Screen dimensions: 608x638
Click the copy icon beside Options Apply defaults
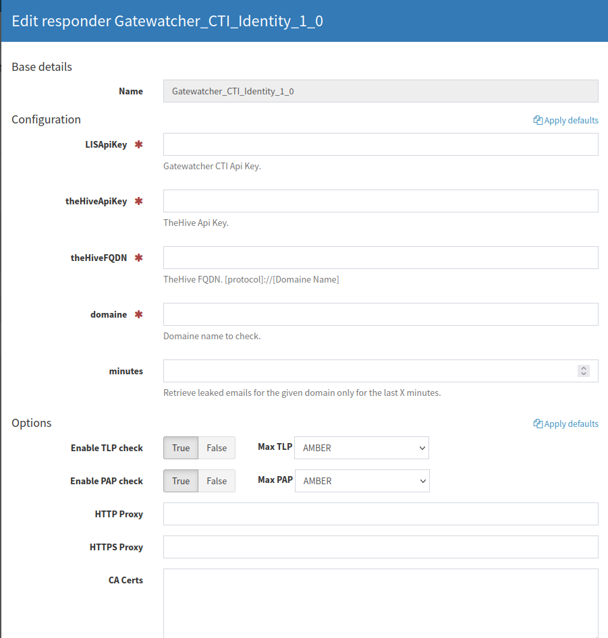538,424
